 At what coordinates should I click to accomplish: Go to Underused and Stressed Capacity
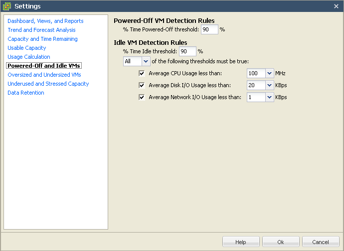pyautogui.click(x=48, y=84)
